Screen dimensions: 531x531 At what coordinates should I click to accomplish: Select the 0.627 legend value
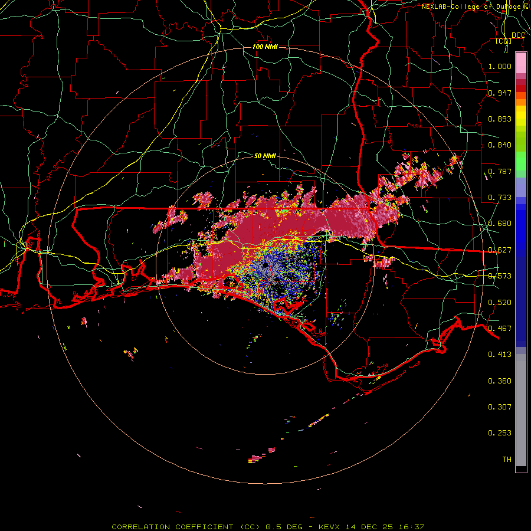click(x=500, y=250)
